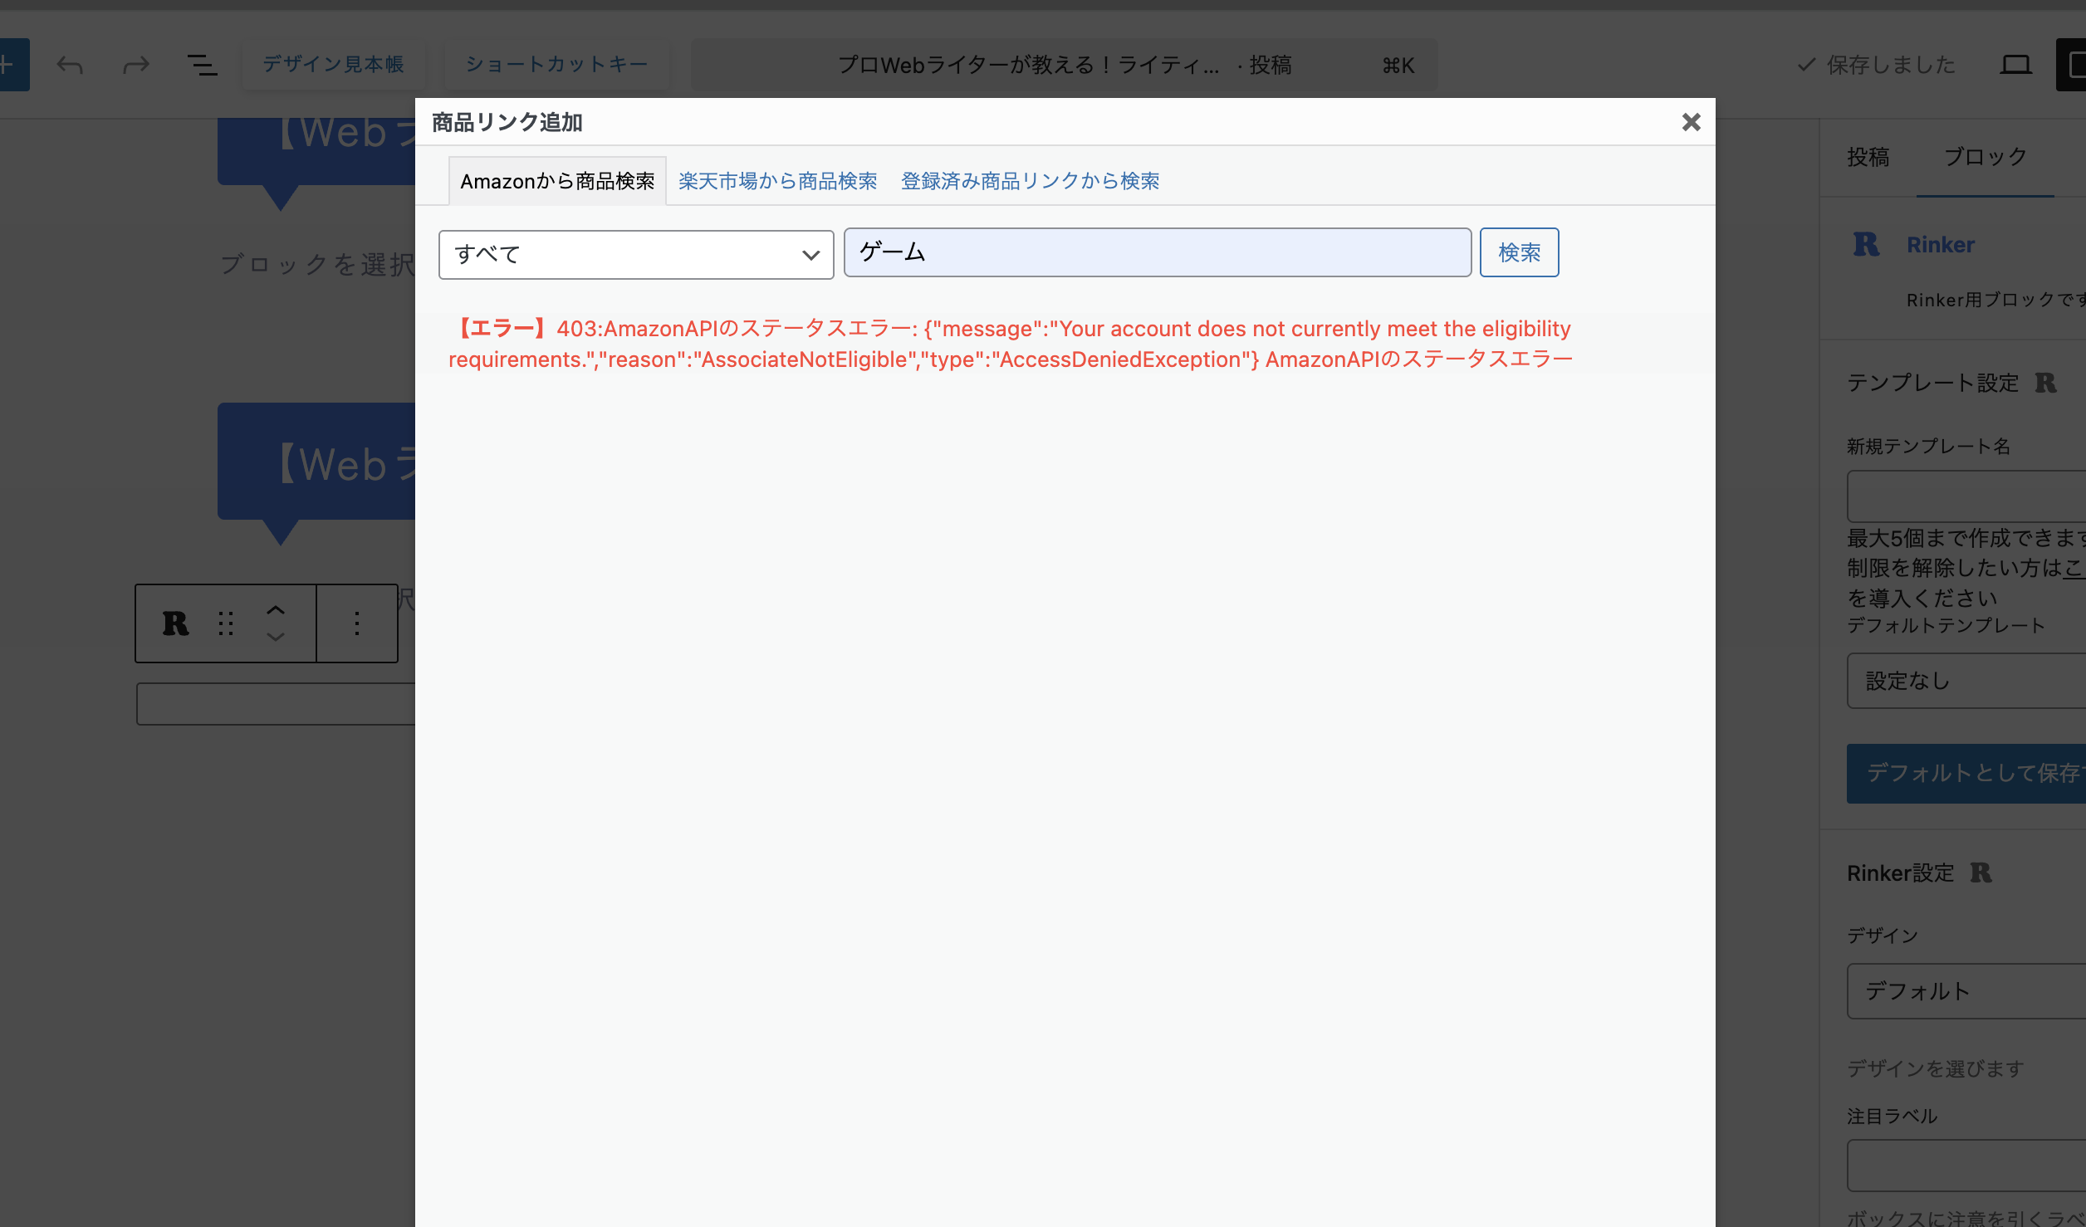Screen dimensions: 2086x1227
Task: Click the undo arrow icon
Action: pos(70,65)
